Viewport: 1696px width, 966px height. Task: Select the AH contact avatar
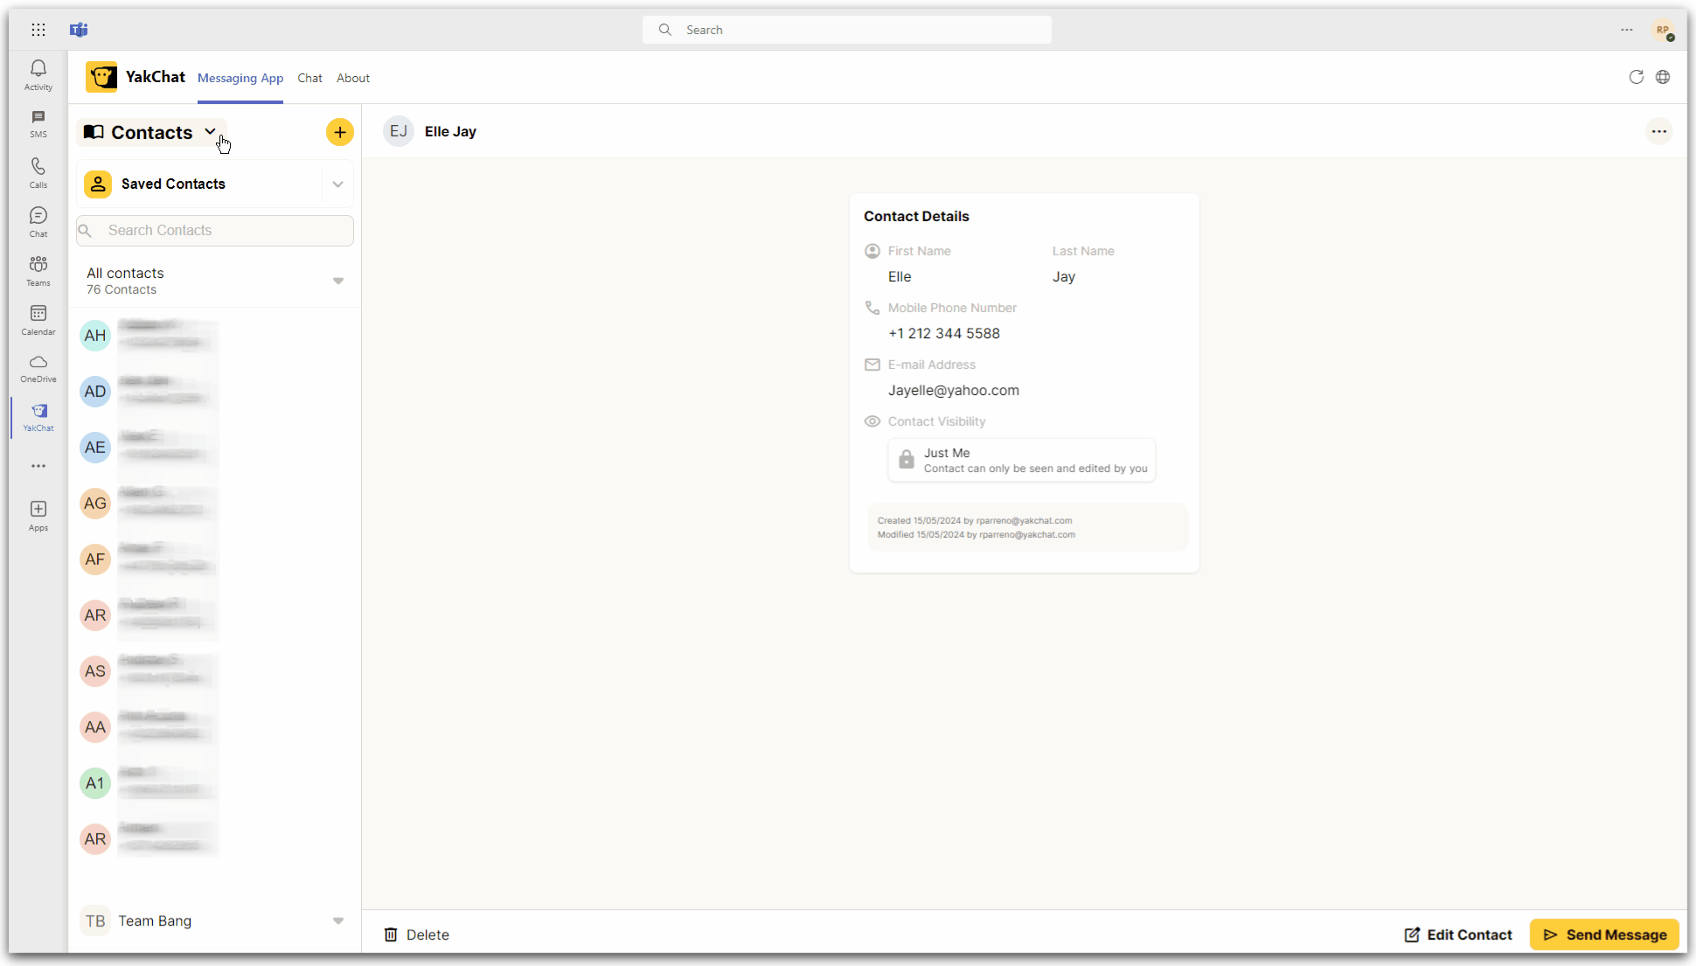pos(95,336)
